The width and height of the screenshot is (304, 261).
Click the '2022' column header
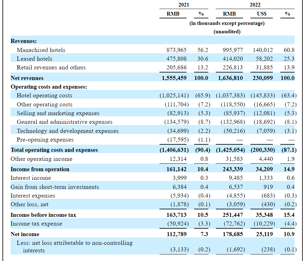point(255,5)
